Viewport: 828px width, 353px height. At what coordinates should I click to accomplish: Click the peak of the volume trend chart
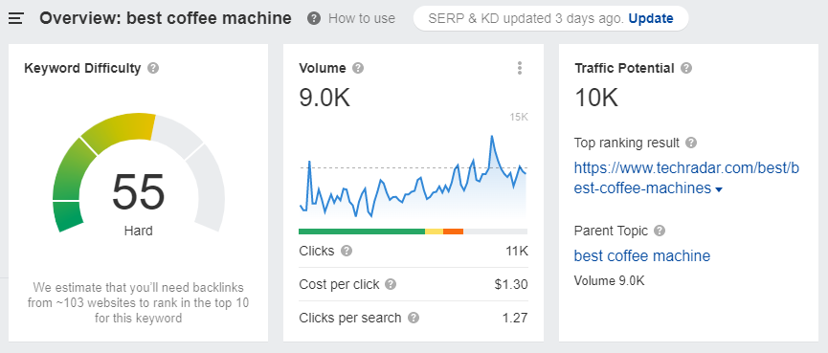(x=492, y=136)
